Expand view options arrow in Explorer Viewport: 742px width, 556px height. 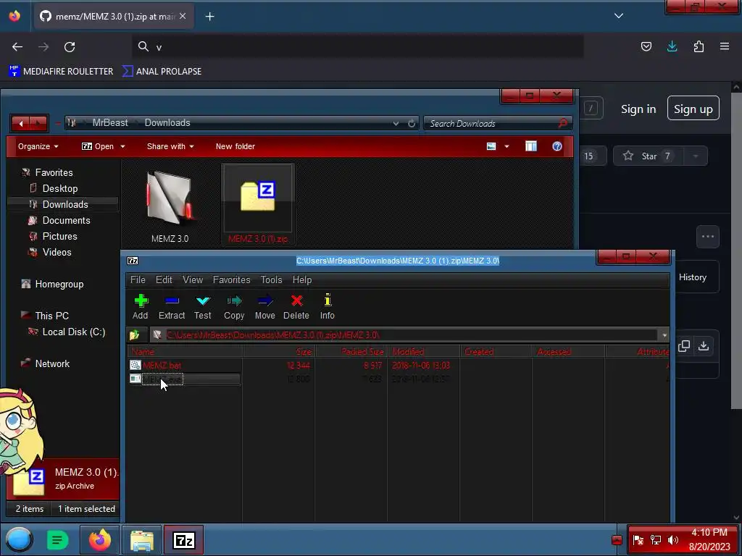coord(507,146)
